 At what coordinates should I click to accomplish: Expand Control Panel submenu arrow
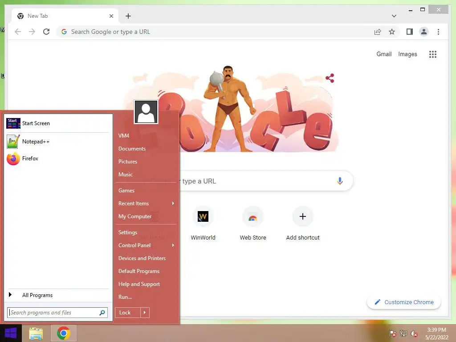tap(173, 245)
